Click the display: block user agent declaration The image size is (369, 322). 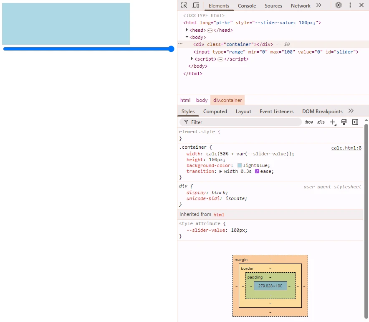[x=207, y=193]
